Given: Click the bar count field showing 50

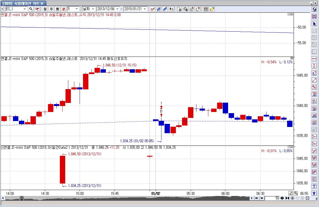Looking at the screenshot, I should pyautogui.click(x=273, y=198).
